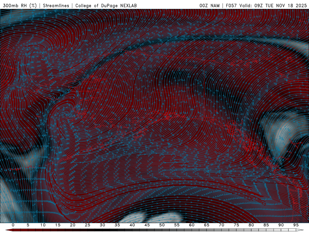The height and width of the screenshot is (232, 309).
Task: Click the colorbar label "45"
Action: click(147, 225)
